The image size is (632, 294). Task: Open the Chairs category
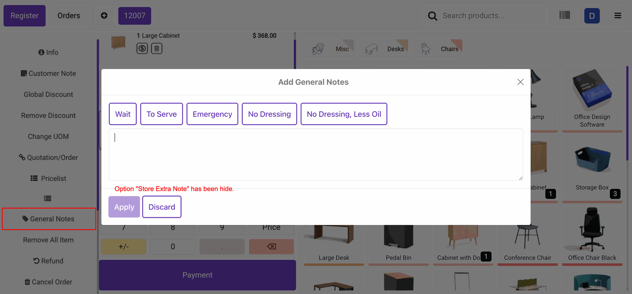pos(437,49)
